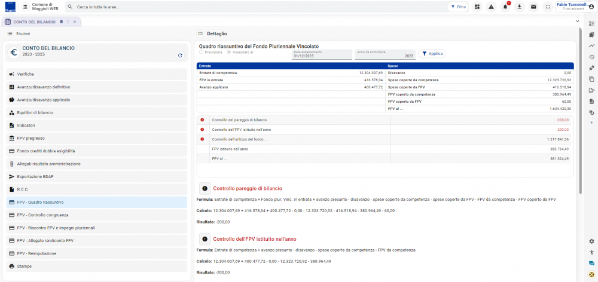The image size is (598, 282).
Task: Open Verifiche menu item
Action: 96,74
